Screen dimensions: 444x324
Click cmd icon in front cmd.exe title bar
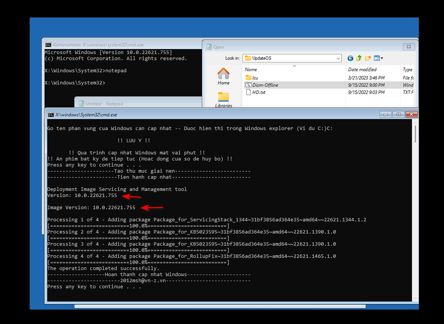click(x=51, y=115)
